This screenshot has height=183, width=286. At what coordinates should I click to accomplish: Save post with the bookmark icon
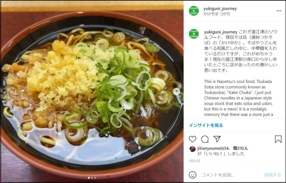point(278,139)
